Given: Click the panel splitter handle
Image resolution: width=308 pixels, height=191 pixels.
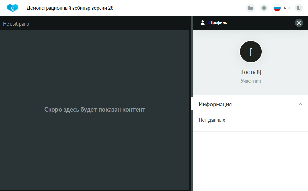Looking at the screenshot, I should (x=192, y=104).
